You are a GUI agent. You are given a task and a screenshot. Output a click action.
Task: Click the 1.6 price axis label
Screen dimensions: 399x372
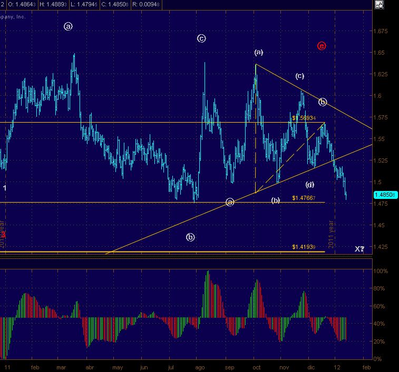click(377, 96)
